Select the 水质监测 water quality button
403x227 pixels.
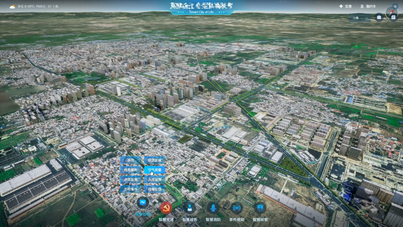click(131, 180)
